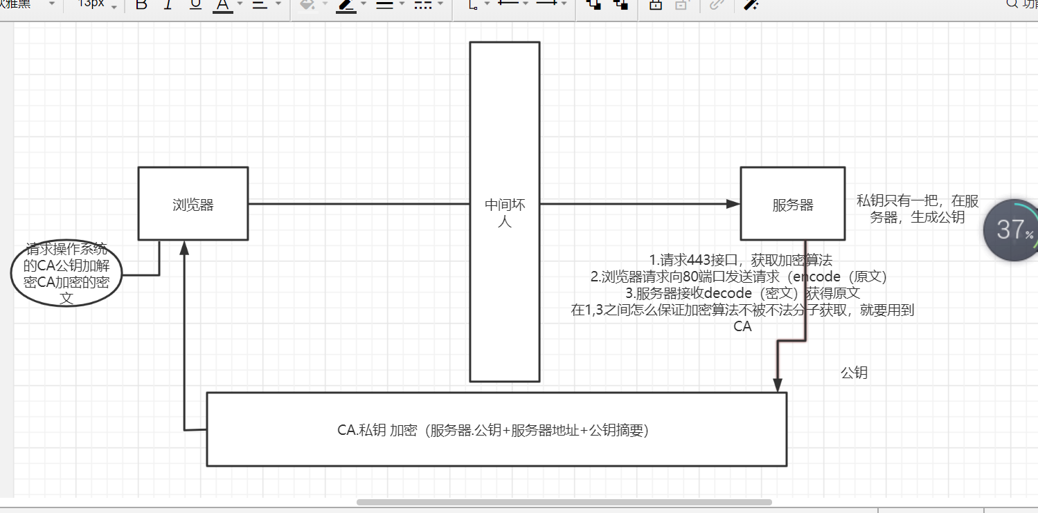Image resolution: width=1038 pixels, height=513 pixels.
Task: Click the greyed unlock icon
Action: (682, 5)
